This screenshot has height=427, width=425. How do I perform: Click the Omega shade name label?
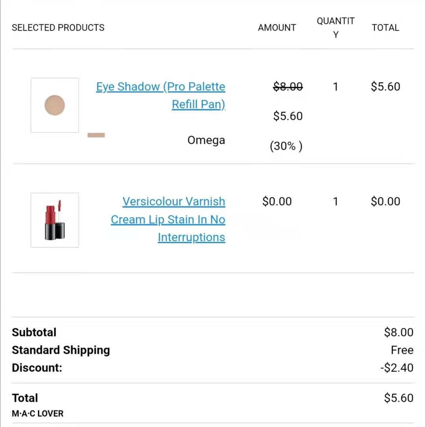coord(206,140)
